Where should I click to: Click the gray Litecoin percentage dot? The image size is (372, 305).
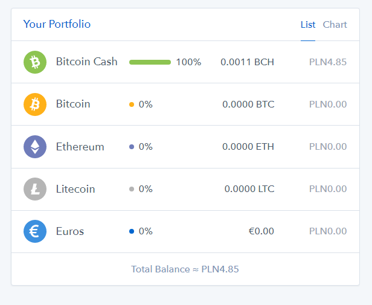132,189
